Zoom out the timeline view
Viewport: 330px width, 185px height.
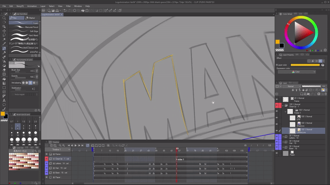[x=60, y=146]
